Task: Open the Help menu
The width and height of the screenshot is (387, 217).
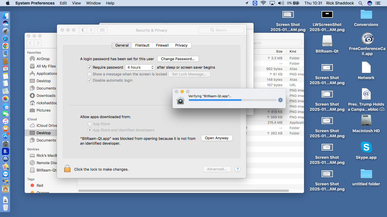Action: pos(110,3)
